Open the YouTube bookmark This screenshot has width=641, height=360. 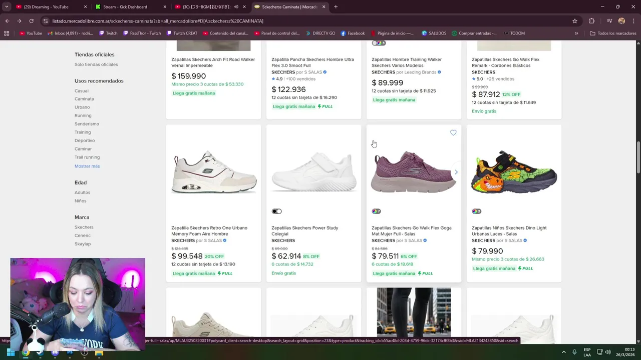click(31, 33)
